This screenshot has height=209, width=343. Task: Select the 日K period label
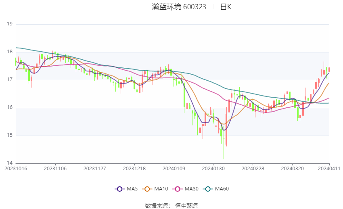226,7
